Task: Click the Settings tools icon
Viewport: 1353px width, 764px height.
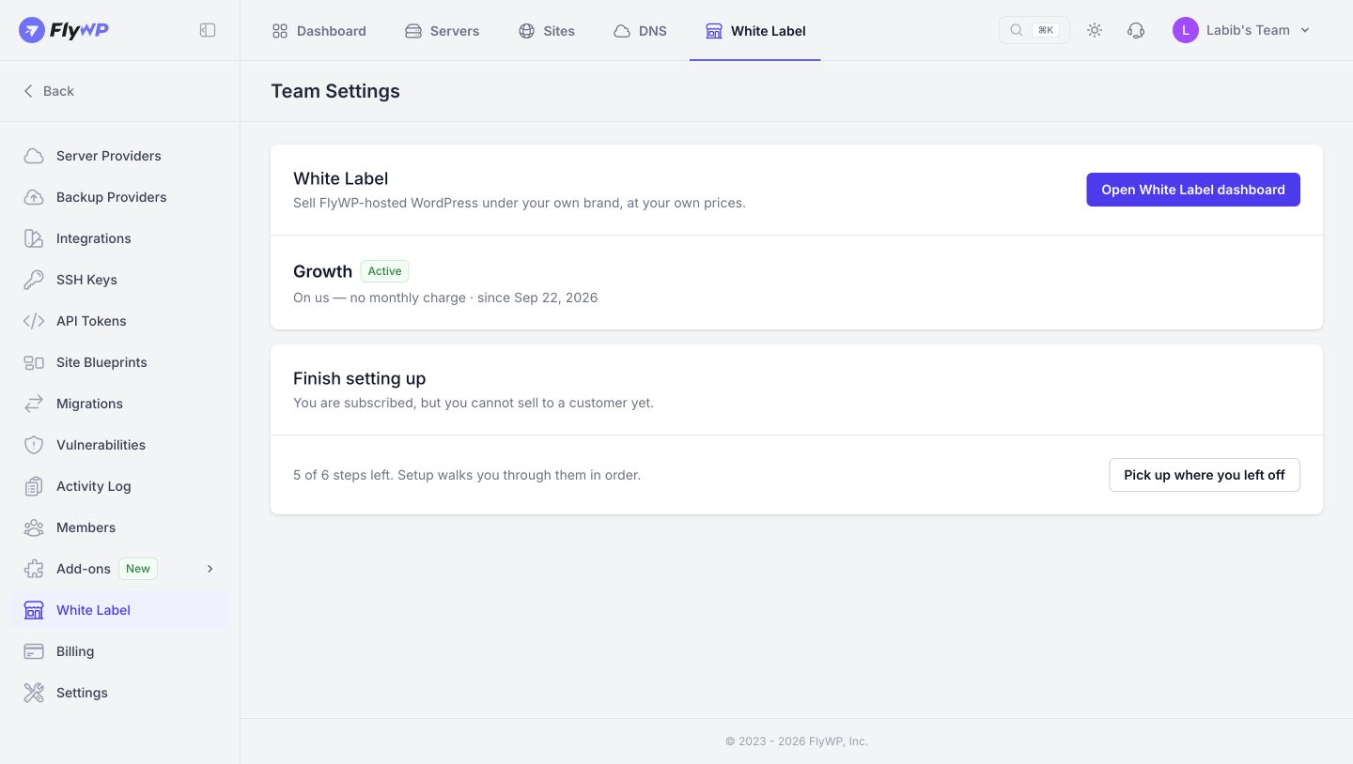Action: pyautogui.click(x=34, y=693)
